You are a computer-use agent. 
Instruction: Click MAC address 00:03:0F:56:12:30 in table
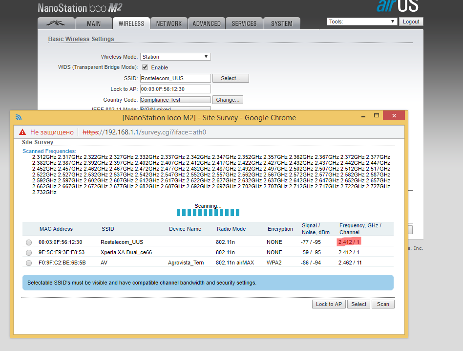(60, 242)
